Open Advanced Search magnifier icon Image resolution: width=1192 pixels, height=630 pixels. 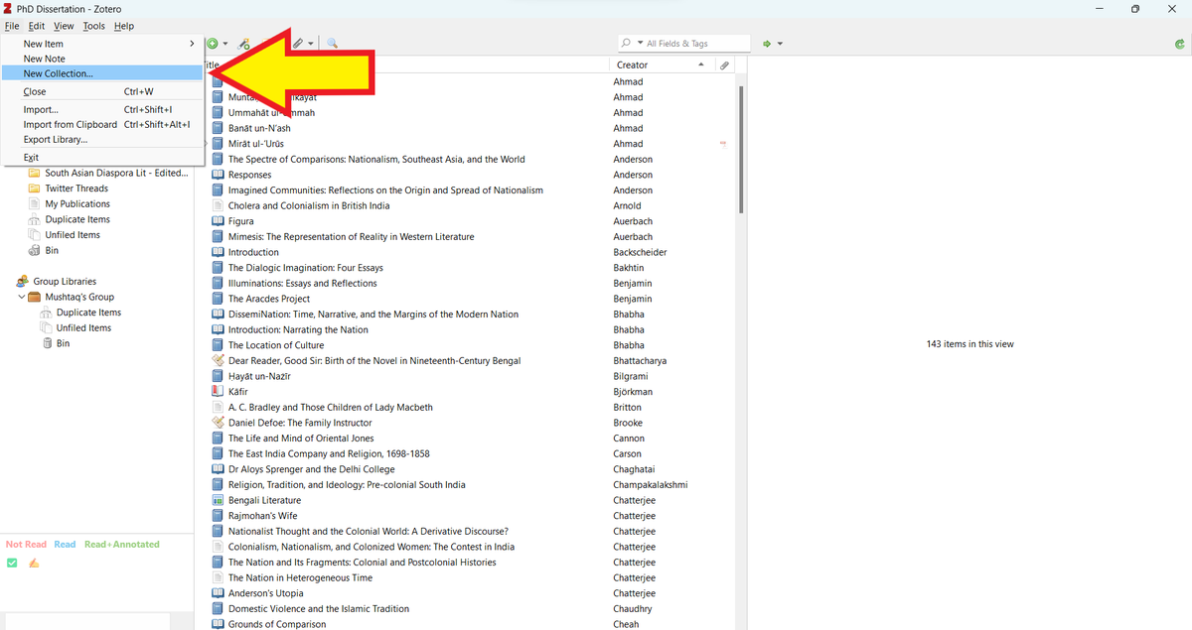point(332,44)
